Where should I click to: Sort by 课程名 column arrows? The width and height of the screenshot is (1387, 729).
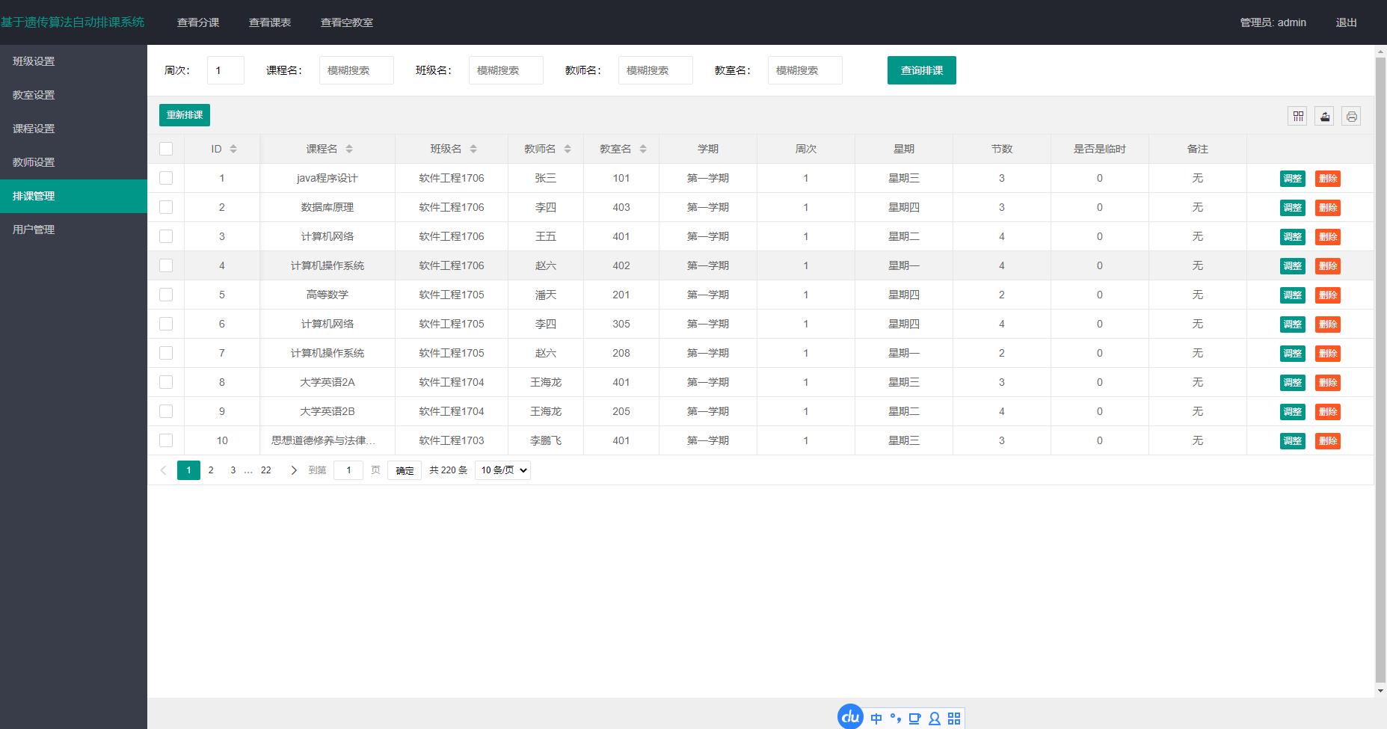(x=349, y=149)
